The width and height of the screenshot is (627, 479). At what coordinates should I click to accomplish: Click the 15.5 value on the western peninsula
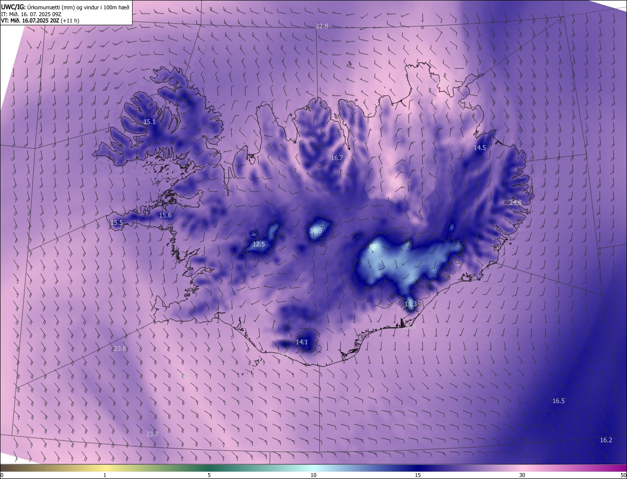click(117, 222)
